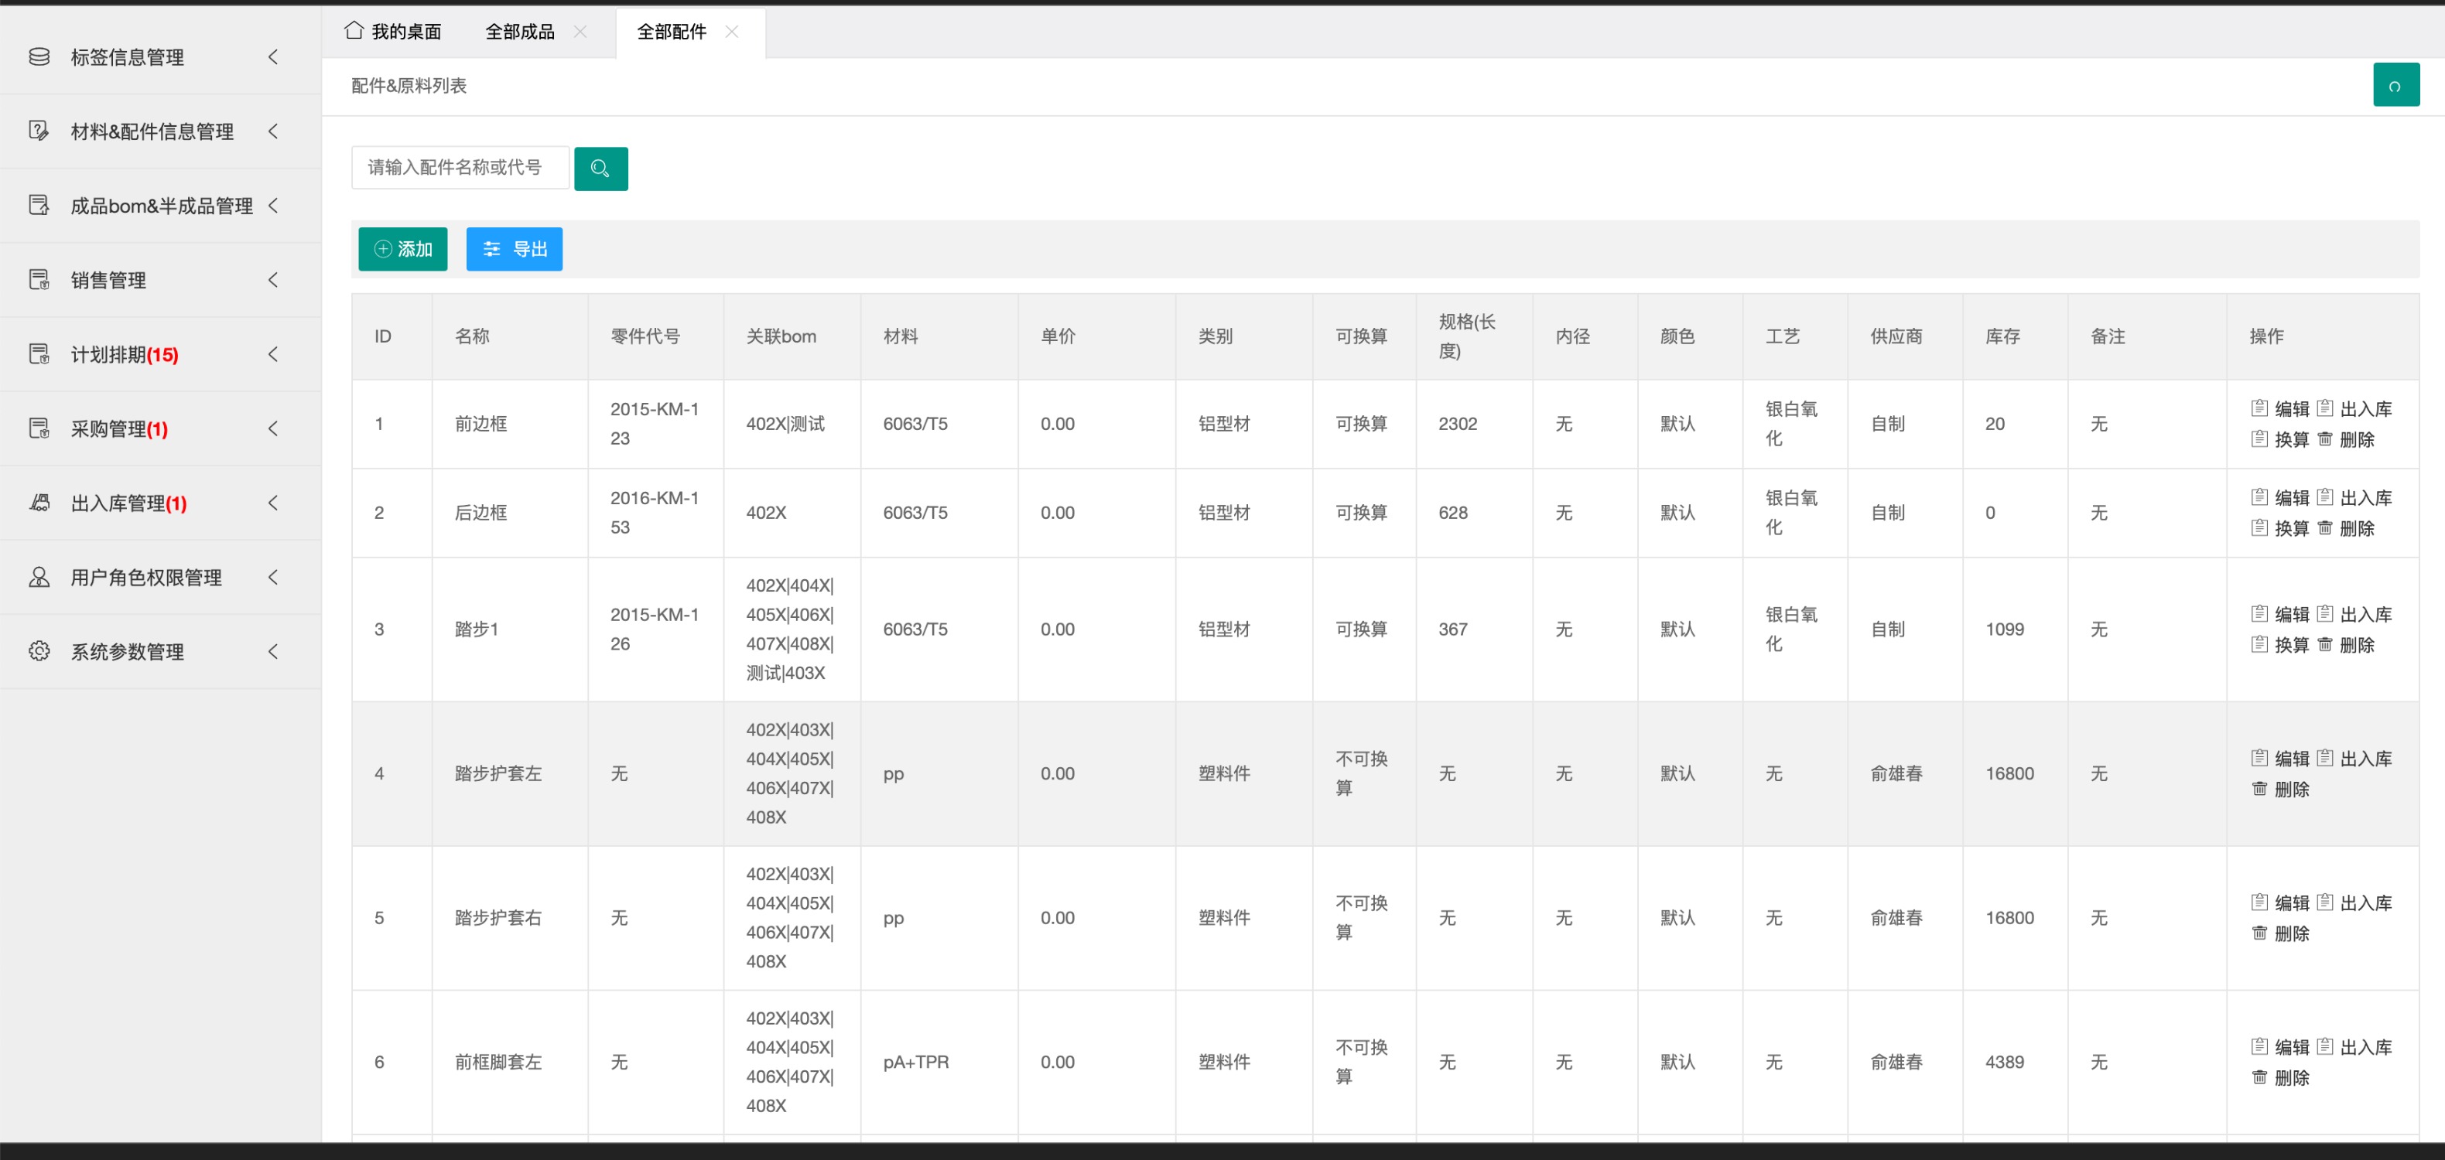Delete the 前框脚套左 row
The height and width of the screenshot is (1160, 2445).
[2280, 1076]
